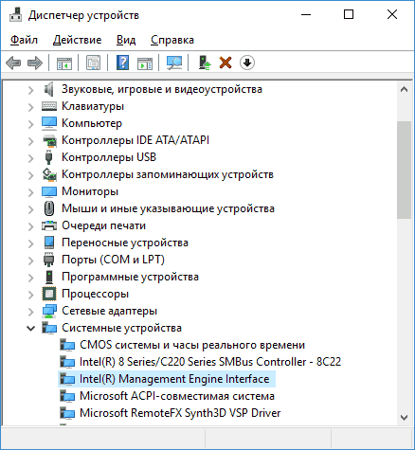This screenshot has height=450, width=415.
Task: Expand the Клавиатуры node arrow
Action: tap(30, 107)
